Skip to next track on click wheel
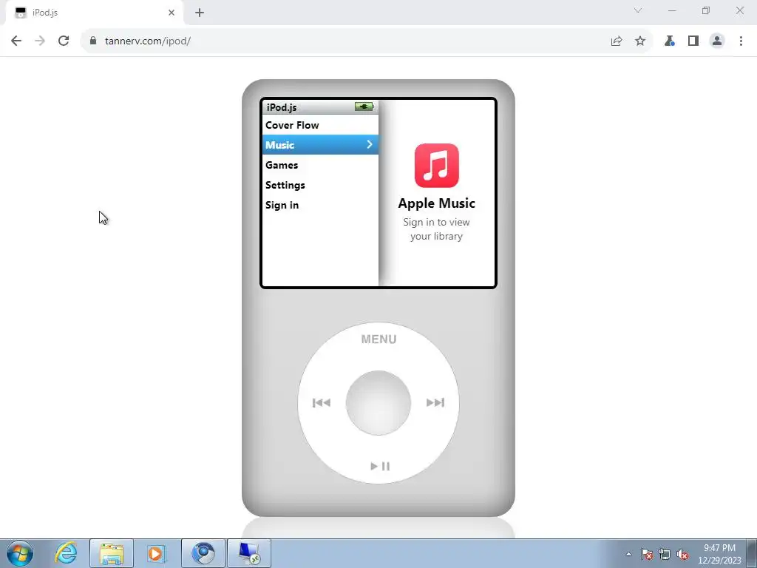The image size is (757, 568). click(x=435, y=402)
